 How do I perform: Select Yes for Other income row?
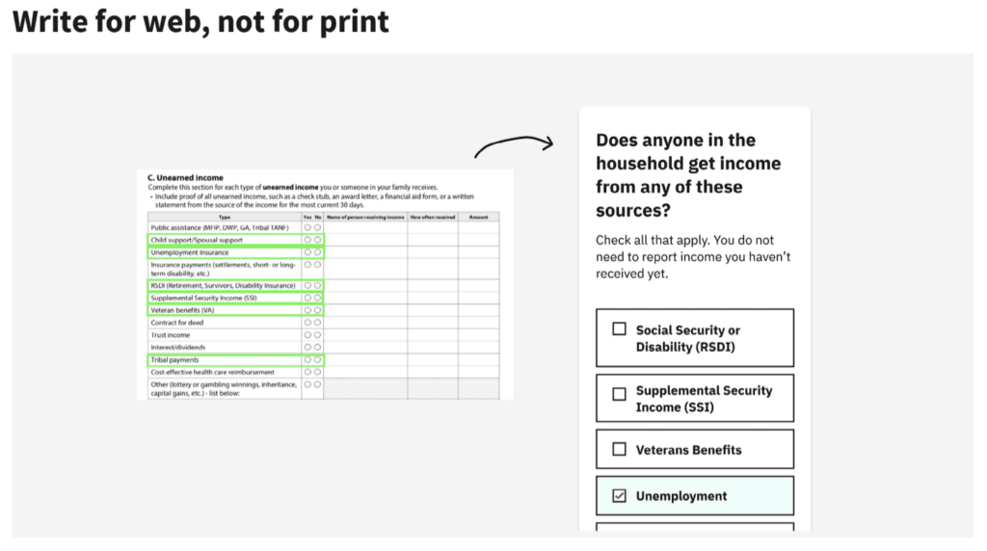coord(307,384)
